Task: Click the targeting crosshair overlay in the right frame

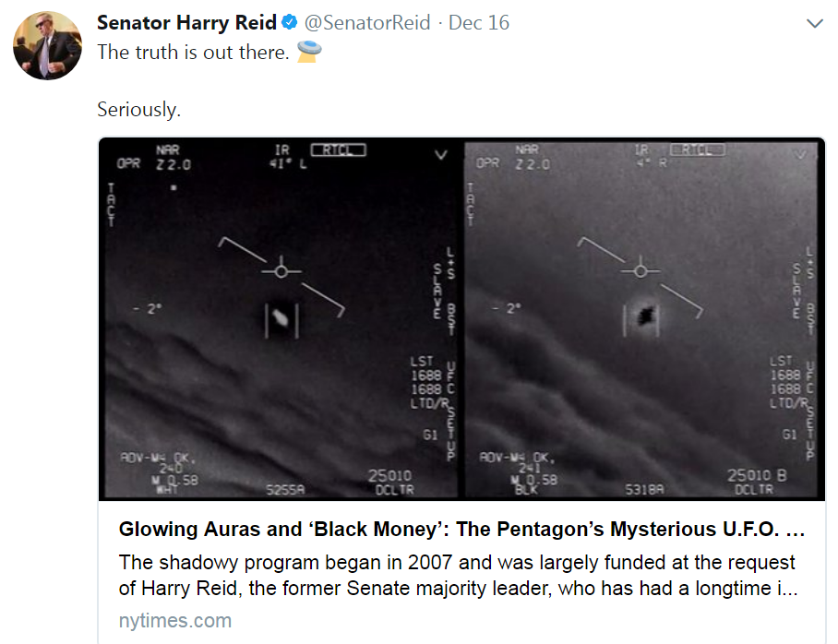Action: click(642, 270)
